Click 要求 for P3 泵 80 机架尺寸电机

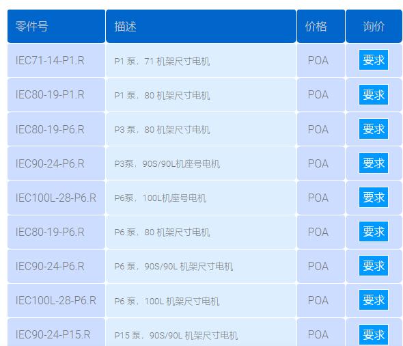tap(374, 129)
